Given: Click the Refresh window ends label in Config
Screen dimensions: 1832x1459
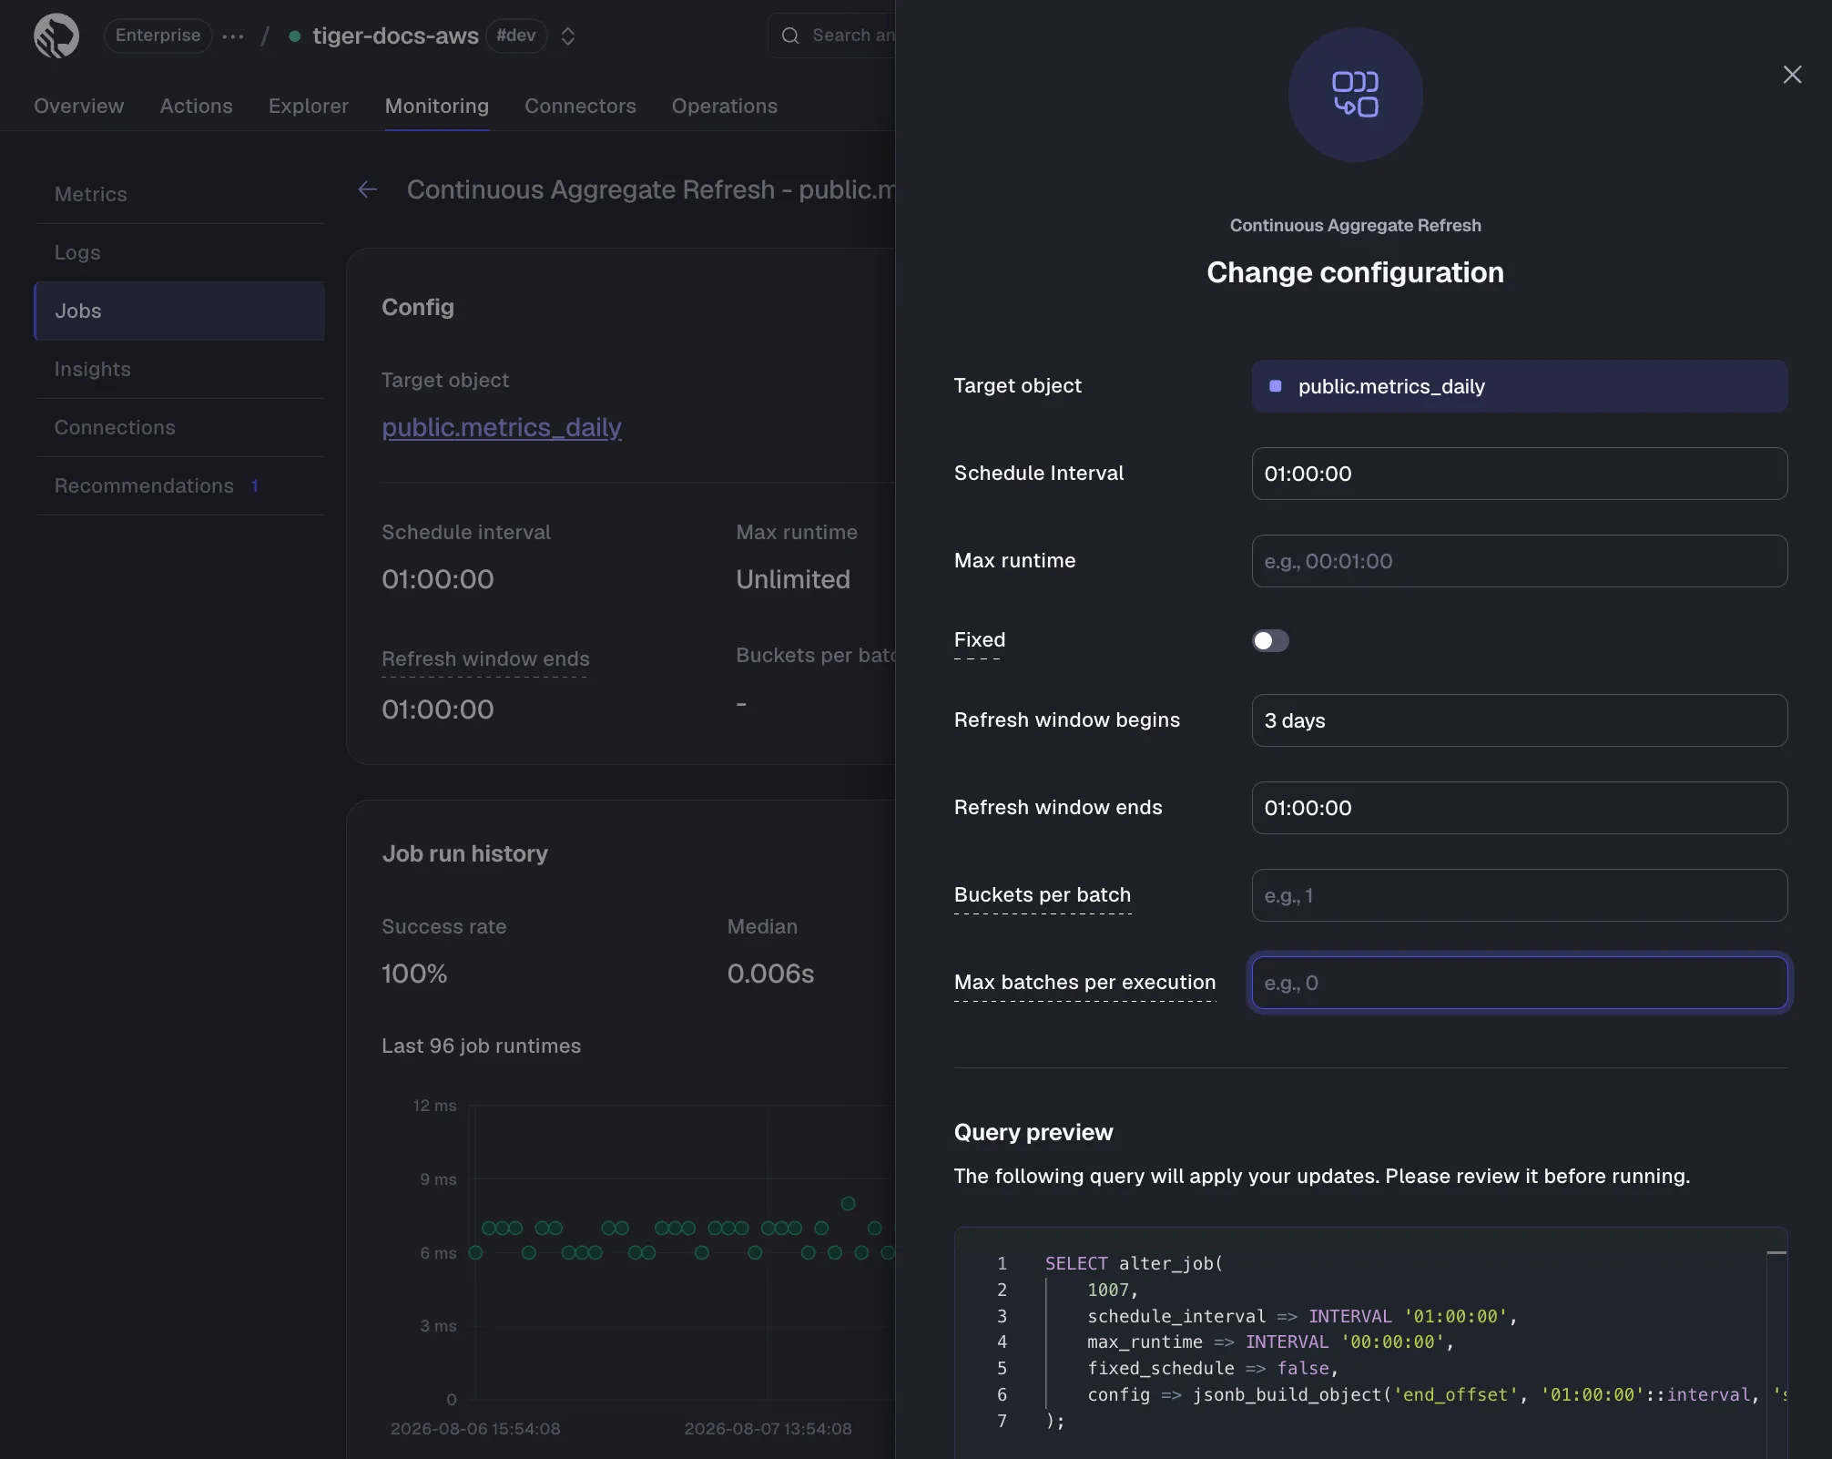Looking at the screenshot, I should (x=485, y=658).
